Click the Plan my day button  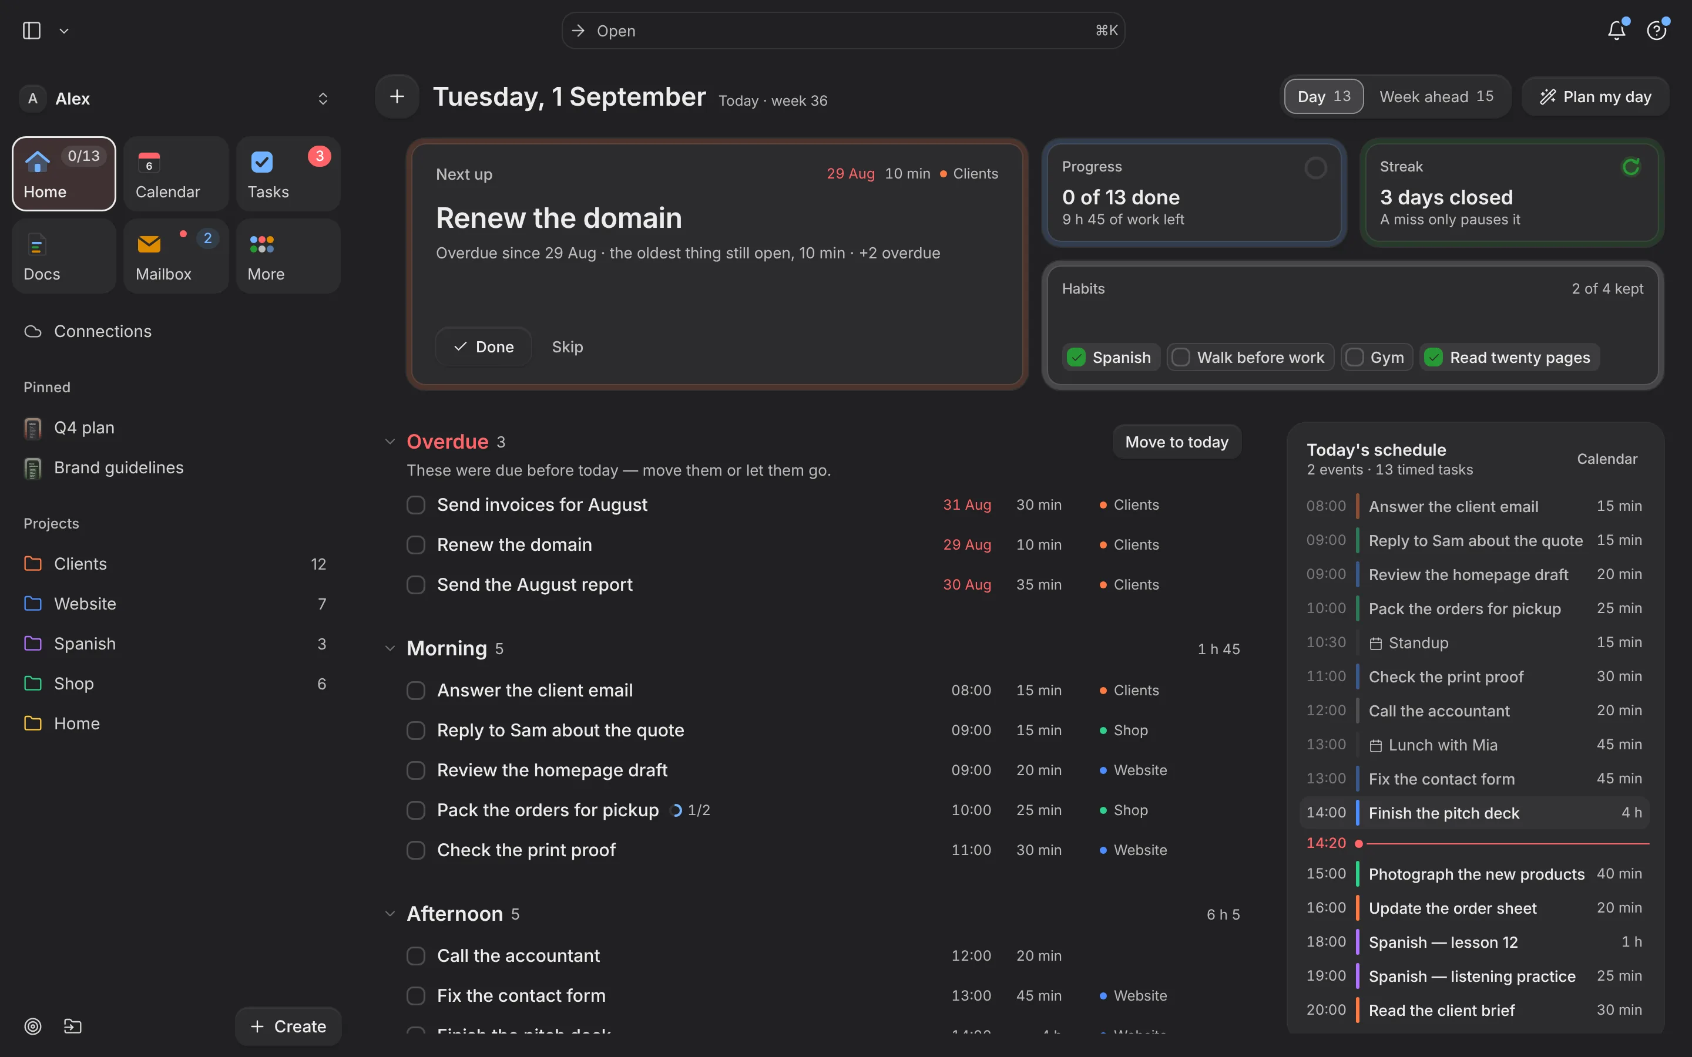(1596, 96)
